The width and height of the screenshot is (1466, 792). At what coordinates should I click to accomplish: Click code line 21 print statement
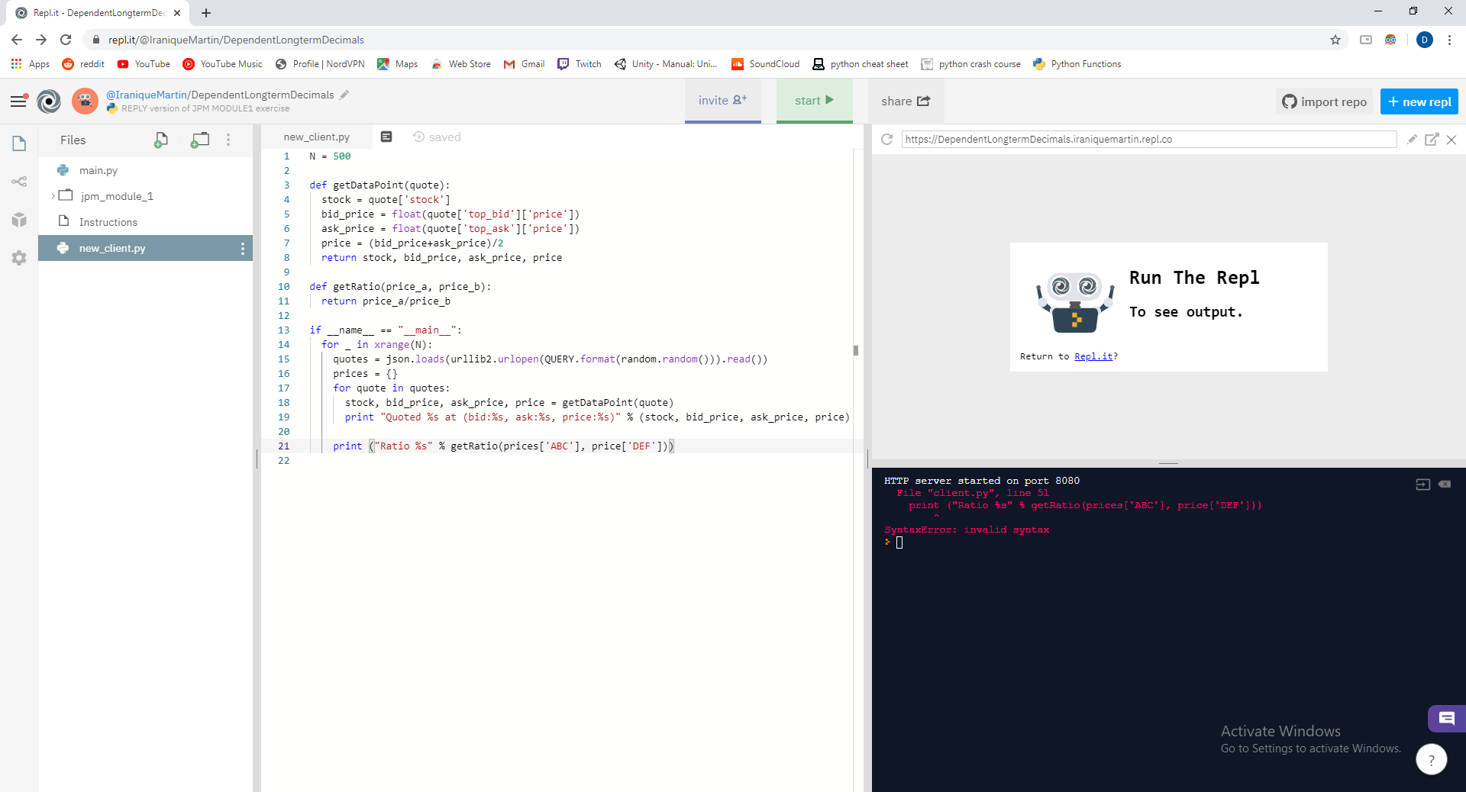coord(503,446)
